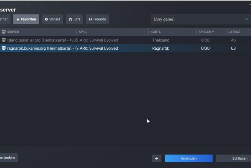Viewport: 251px width, 168px height.
Task: Click the star icon on Favoriten tab
Action: tap(18, 19)
